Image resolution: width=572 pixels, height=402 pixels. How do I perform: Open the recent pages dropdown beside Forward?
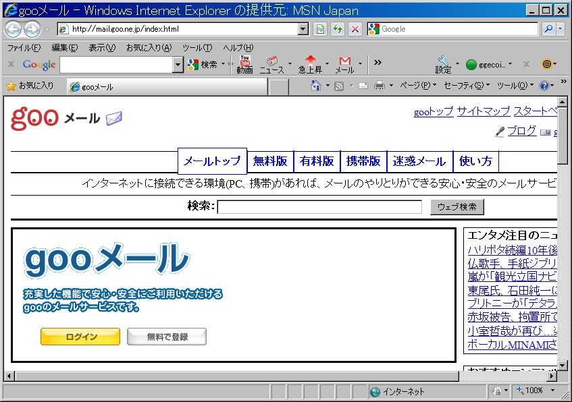click(x=47, y=29)
